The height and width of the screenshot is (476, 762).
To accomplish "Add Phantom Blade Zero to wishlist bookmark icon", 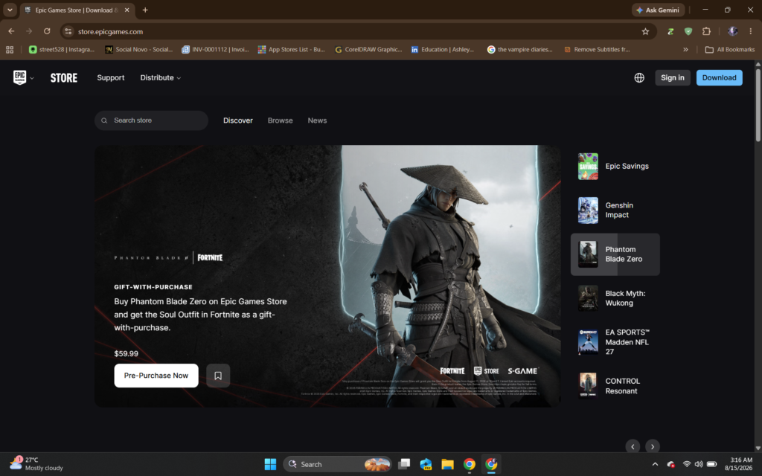I will click(x=218, y=376).
